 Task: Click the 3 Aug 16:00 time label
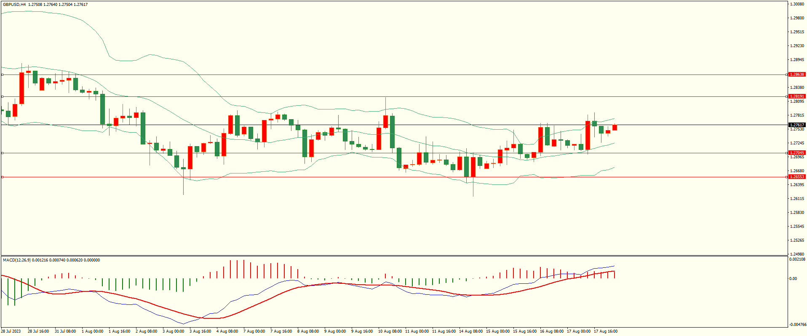(200, 331)
